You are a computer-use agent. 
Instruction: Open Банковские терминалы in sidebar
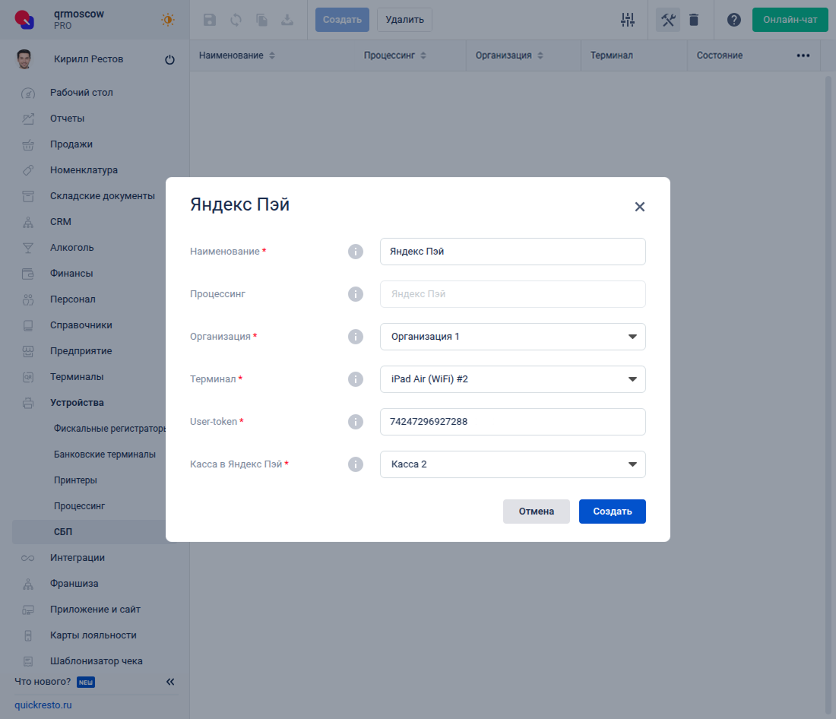coord(105,455)
